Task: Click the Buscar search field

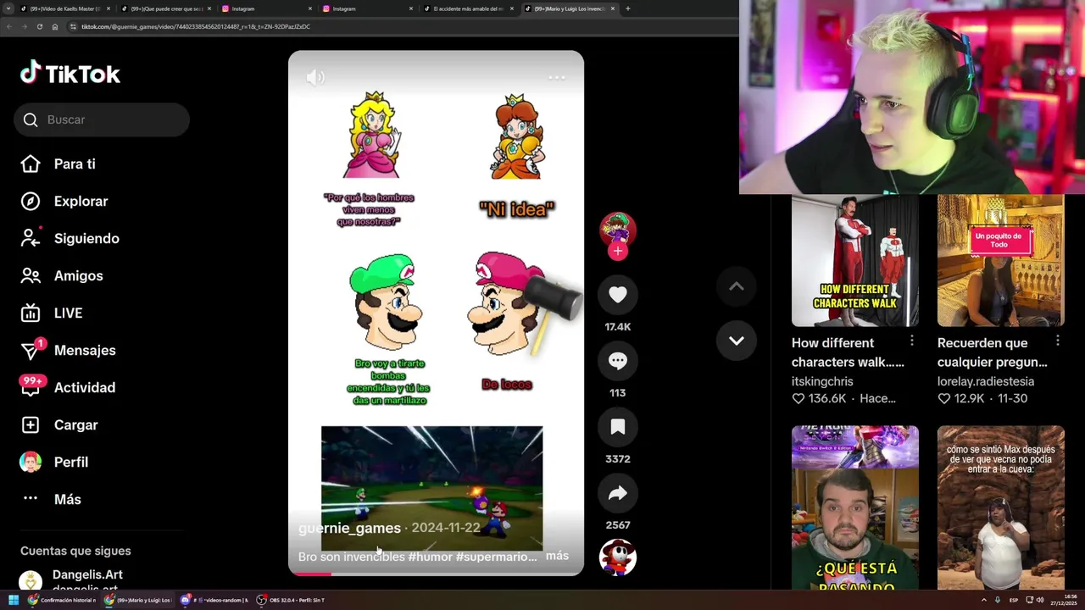Action: pyautogui.click(x=102, y=119)
